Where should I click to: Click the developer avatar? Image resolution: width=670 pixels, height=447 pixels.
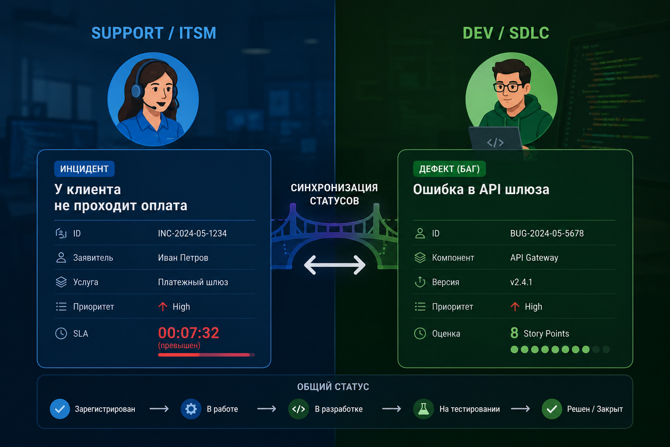click(511, 100)
